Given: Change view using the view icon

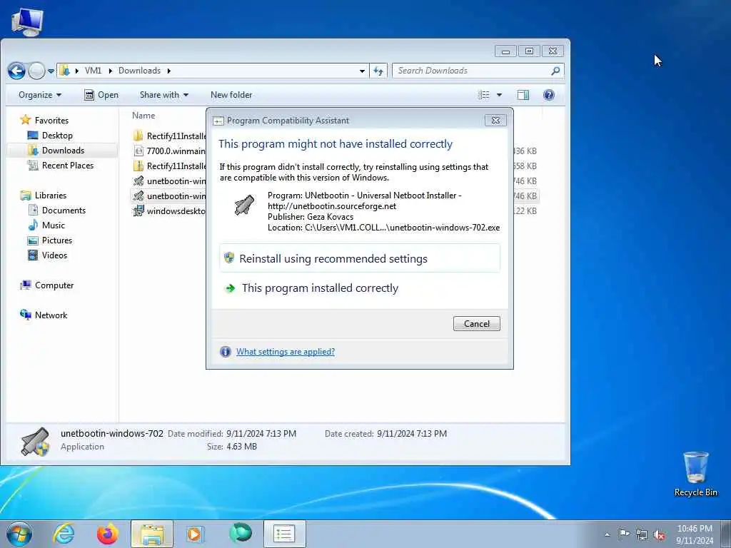Looking at the screenshot, I should (484, 95).
